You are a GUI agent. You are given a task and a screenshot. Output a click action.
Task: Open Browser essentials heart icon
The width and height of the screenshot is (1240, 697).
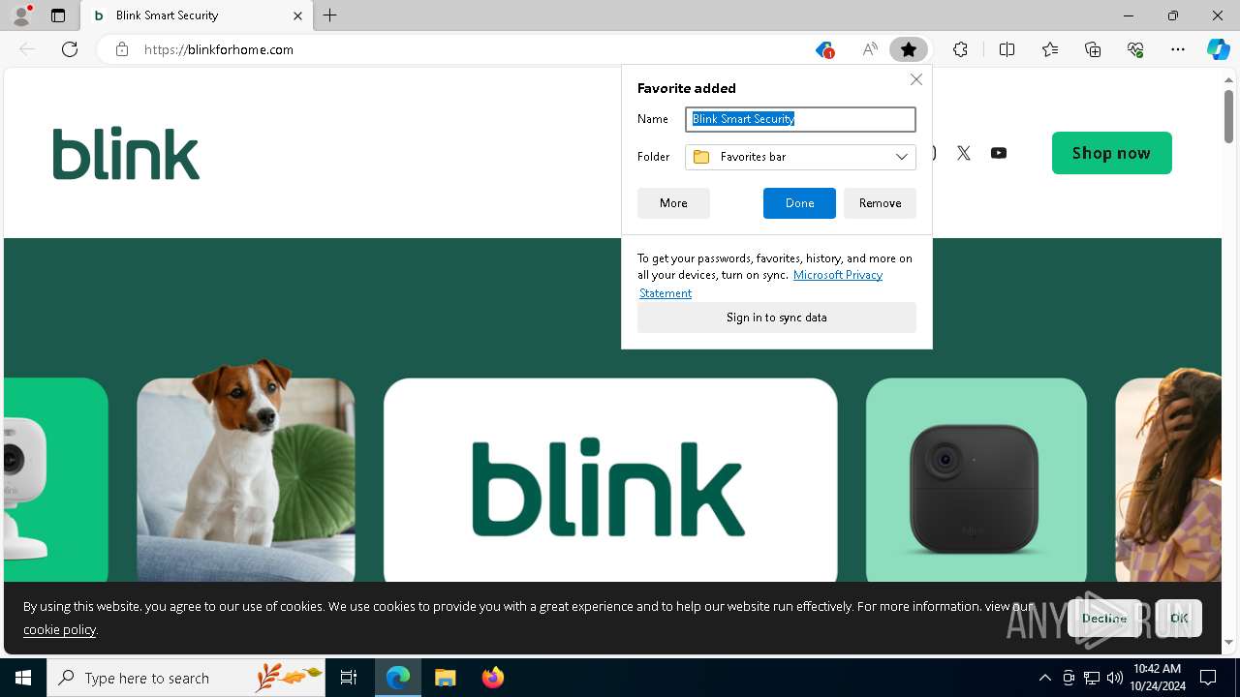tap(1135, 49)
